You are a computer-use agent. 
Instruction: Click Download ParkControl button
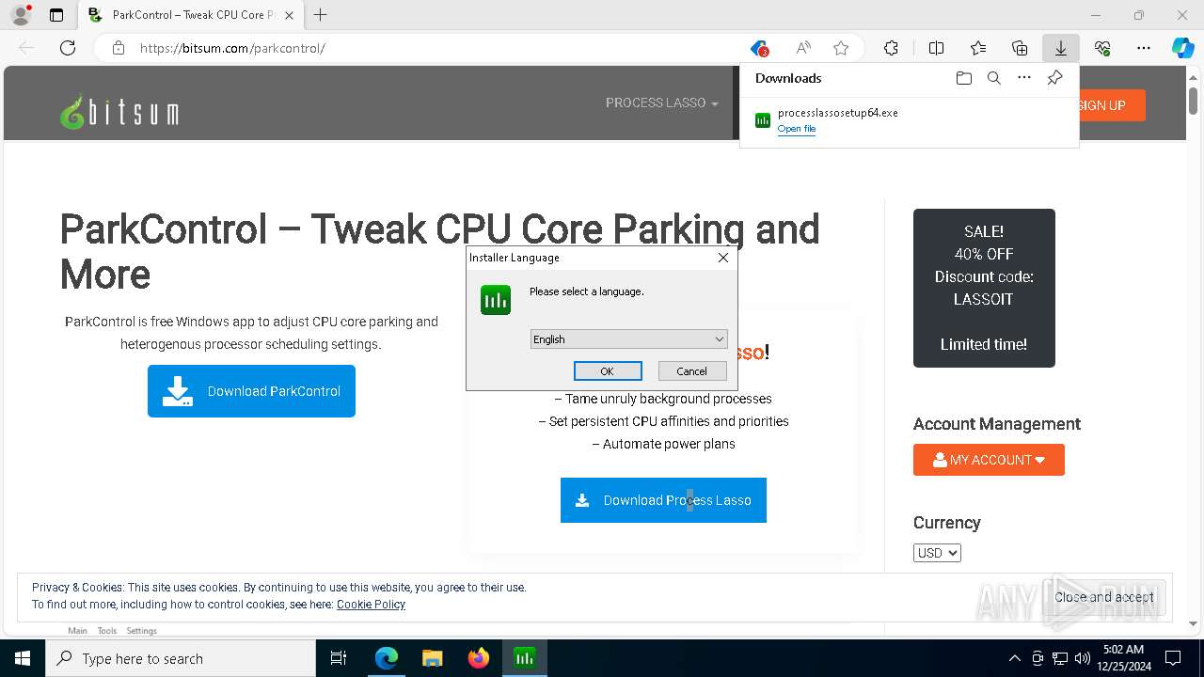point(251,391)
